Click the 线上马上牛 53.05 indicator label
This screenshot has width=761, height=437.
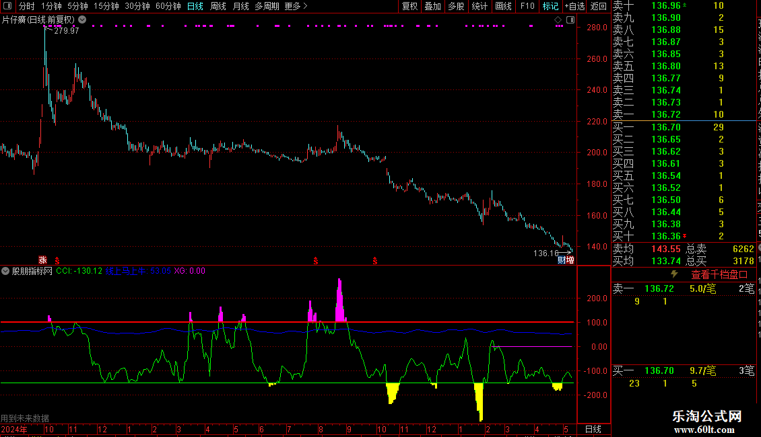138,271
